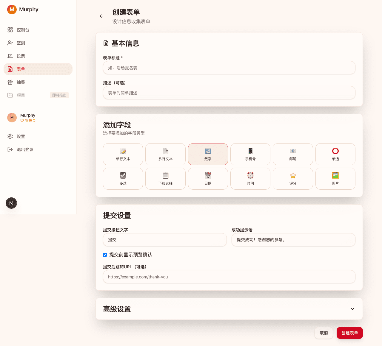This screenshot has width=382, height=346.
Task: Add a 下拉选择 dropdown field
Action: click(x=165, y=179)
